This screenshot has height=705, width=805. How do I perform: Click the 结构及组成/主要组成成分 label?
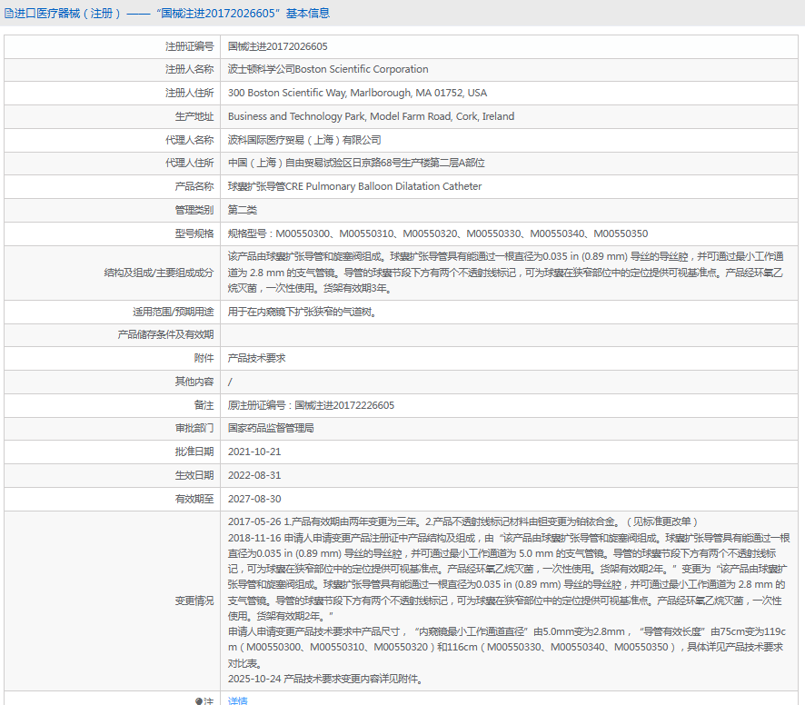pos(159,273)
